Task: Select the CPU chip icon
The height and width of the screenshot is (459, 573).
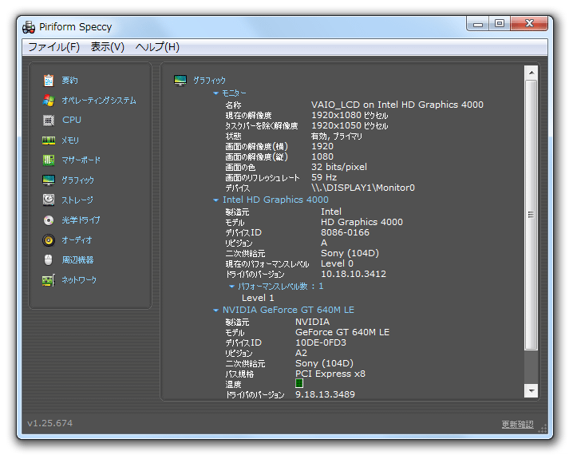Action: tap(49, 121)
